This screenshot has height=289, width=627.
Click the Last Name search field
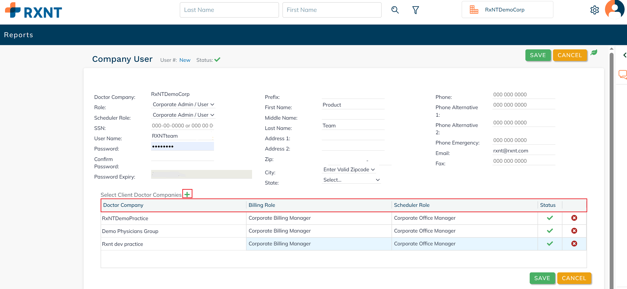tap(229, 10)
